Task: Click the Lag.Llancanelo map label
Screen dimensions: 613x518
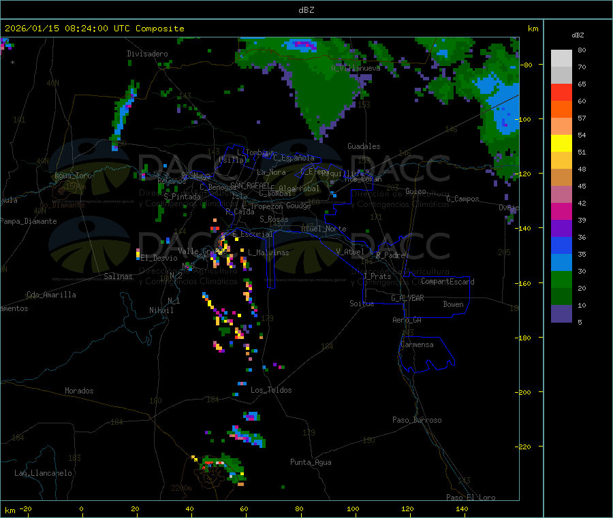Action: tap(43, 473)
